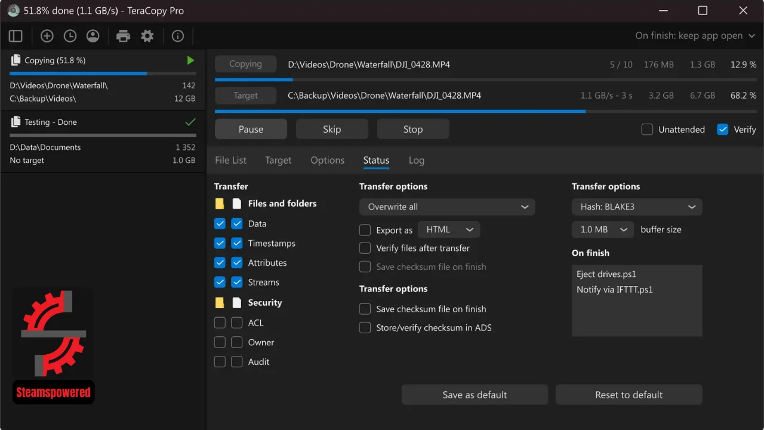Screen dimensions: 764x430
Task: Enable the Export as checkbox
Action: pyautogui.click(x=365, y=230)
